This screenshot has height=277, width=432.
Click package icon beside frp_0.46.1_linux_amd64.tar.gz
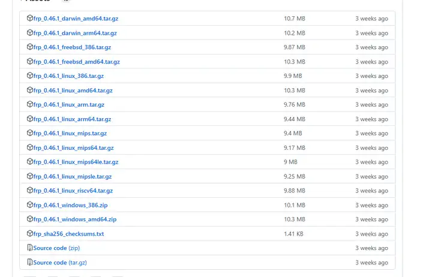30,90
